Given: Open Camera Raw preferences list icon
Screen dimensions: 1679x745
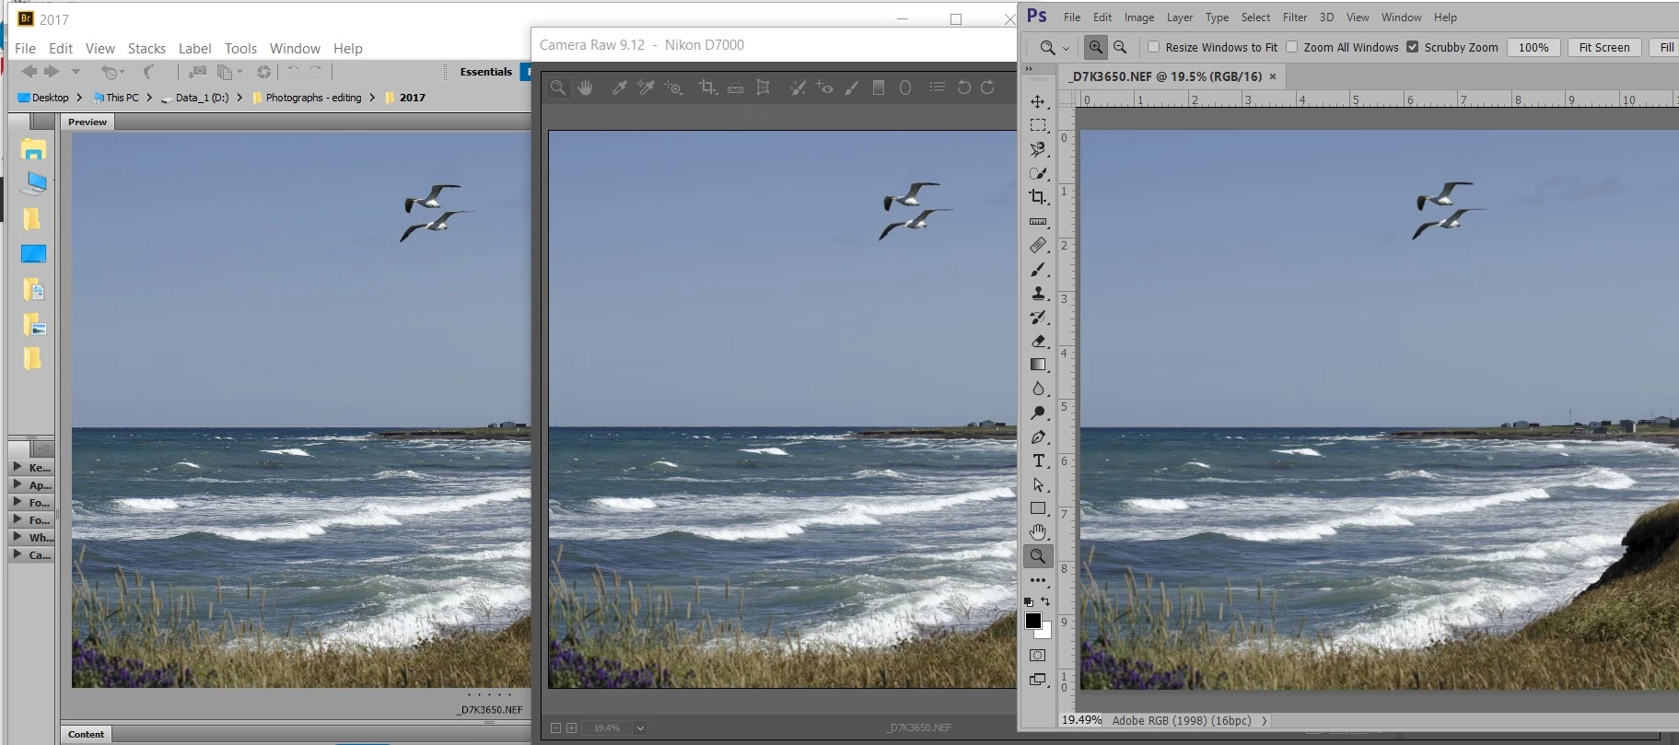Looking at the screenshot, I should [937, 87].
